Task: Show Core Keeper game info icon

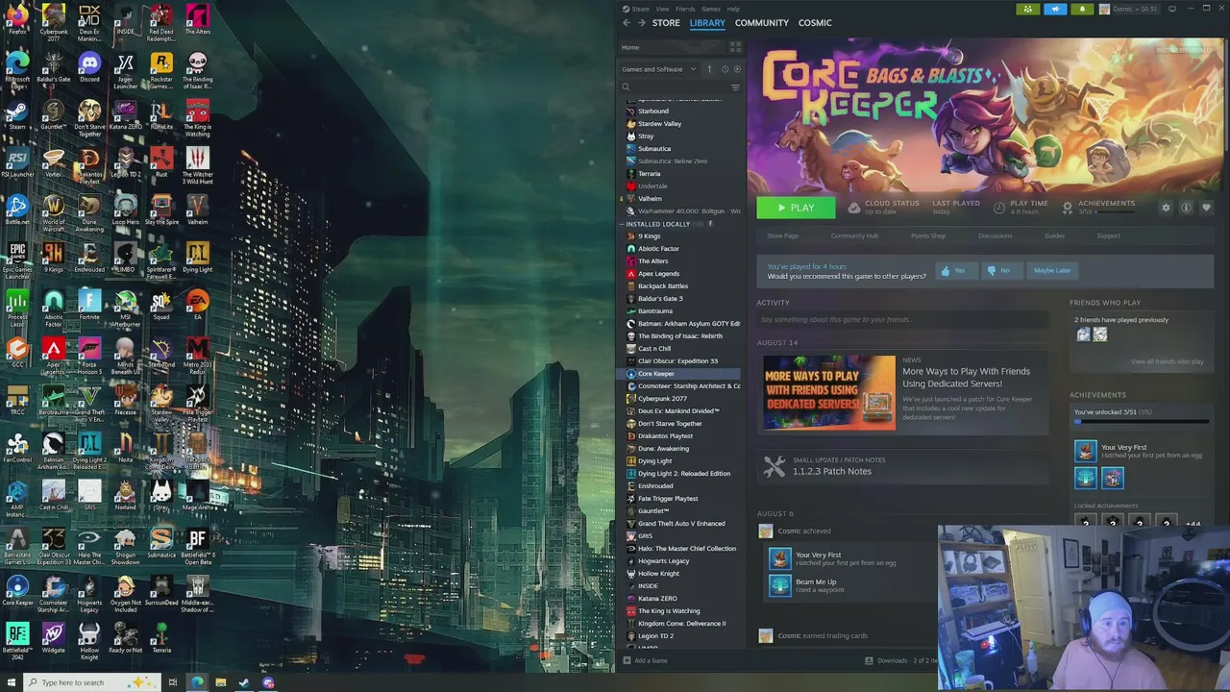Action: click(x=1186, y=208)
